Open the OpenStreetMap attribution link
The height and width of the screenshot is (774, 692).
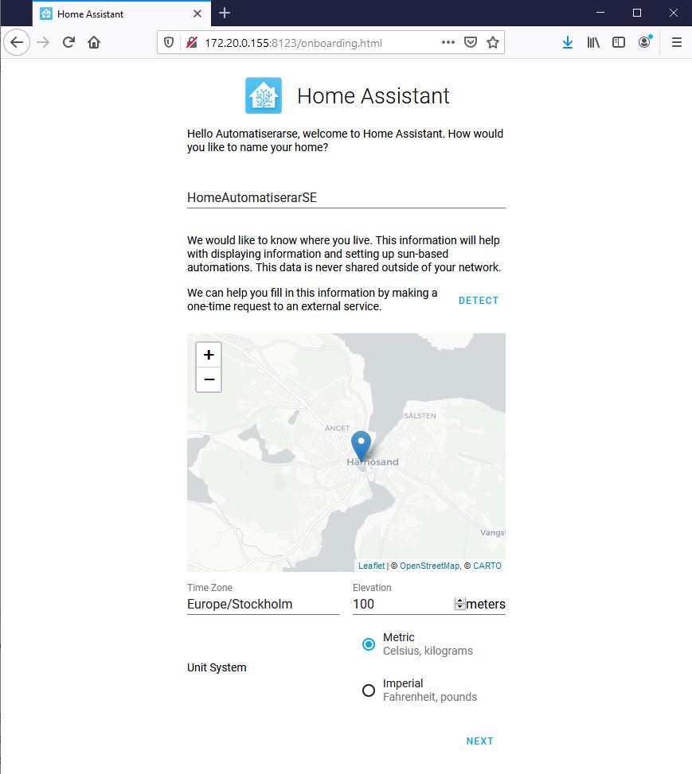429,566
